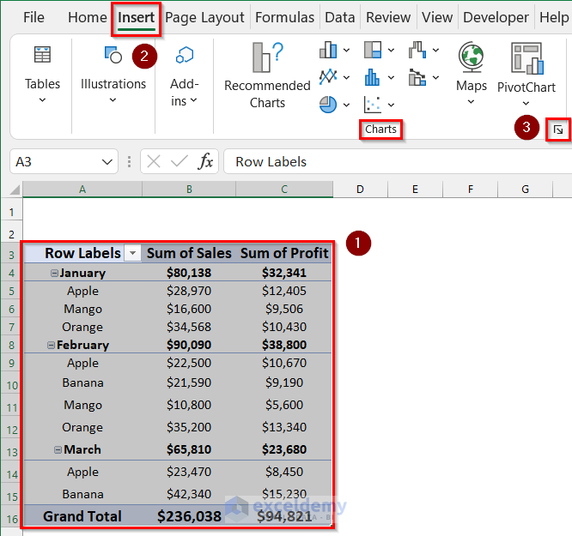The image size is (572, 536).
Task: Open the Formulas ribbon tab
Action: [284, 17]
